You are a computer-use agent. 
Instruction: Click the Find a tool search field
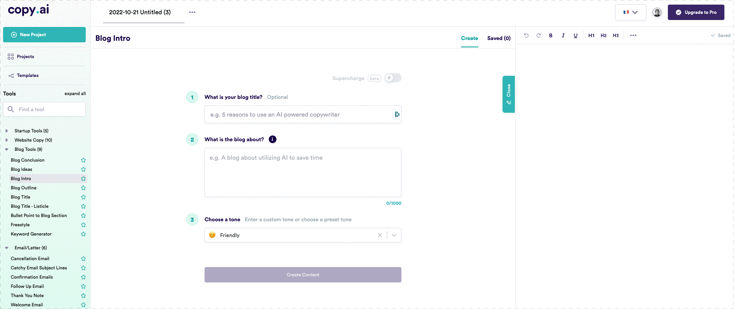click(x=44, y=109)
